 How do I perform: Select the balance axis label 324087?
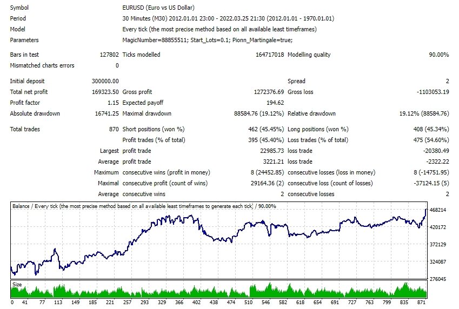pos(438,262)
